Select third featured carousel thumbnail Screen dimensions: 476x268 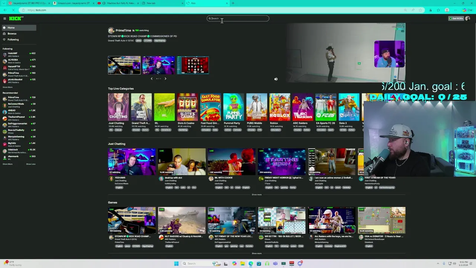point(193,65)
